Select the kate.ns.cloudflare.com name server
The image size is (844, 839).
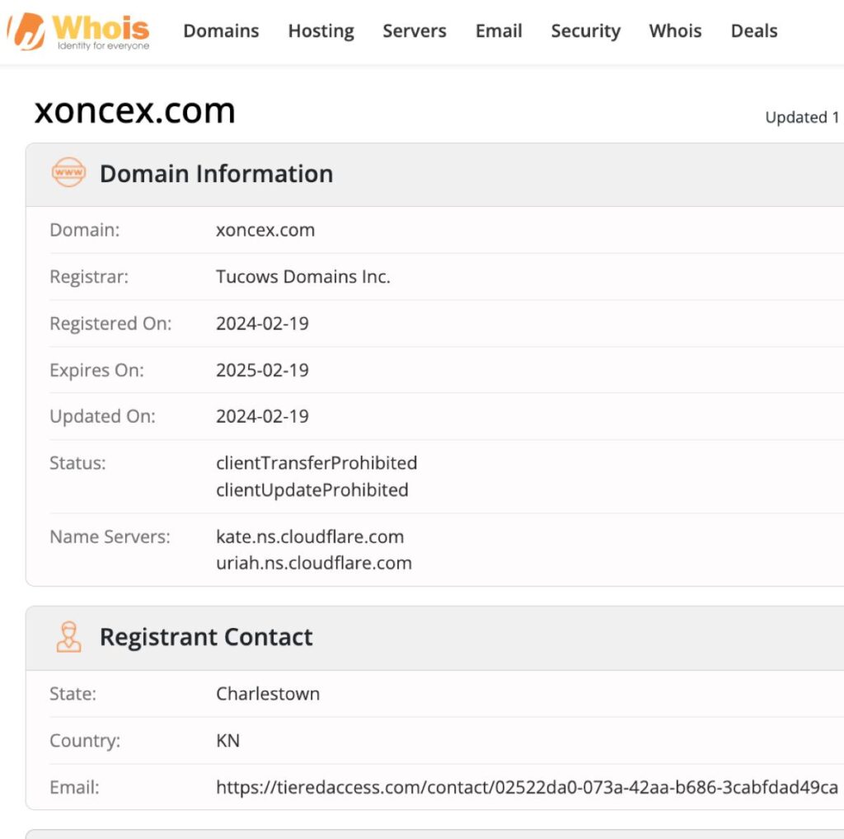pyautogui.click(x=310, y=537)
